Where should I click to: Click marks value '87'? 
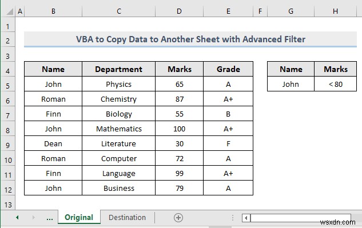(180, 99)
